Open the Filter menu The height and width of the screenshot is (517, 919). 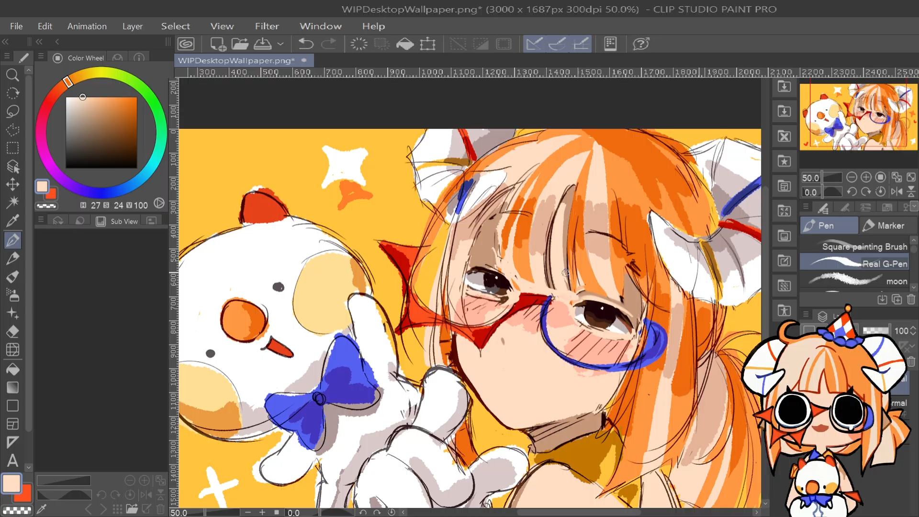[x=267, y=26]
